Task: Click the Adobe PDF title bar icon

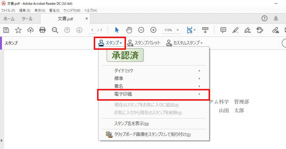Action: coord(3,3)
